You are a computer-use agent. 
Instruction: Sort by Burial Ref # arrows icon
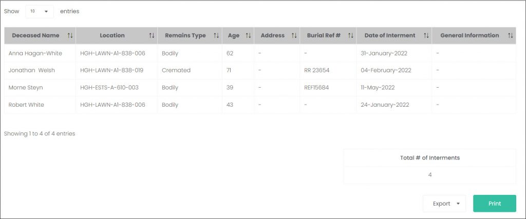pos(350,35)
